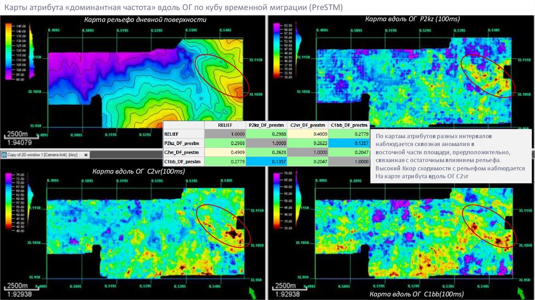Image resolution: width=535 pixels, height=300 pixels.
Task: Click cell 0.2988 in the RELIEF row
Action: pyautogui.click(x=266, y=134)
